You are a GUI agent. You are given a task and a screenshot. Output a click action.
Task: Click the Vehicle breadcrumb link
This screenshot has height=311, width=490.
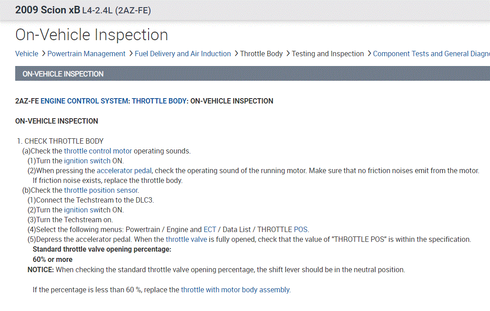[x=27, y=54]
